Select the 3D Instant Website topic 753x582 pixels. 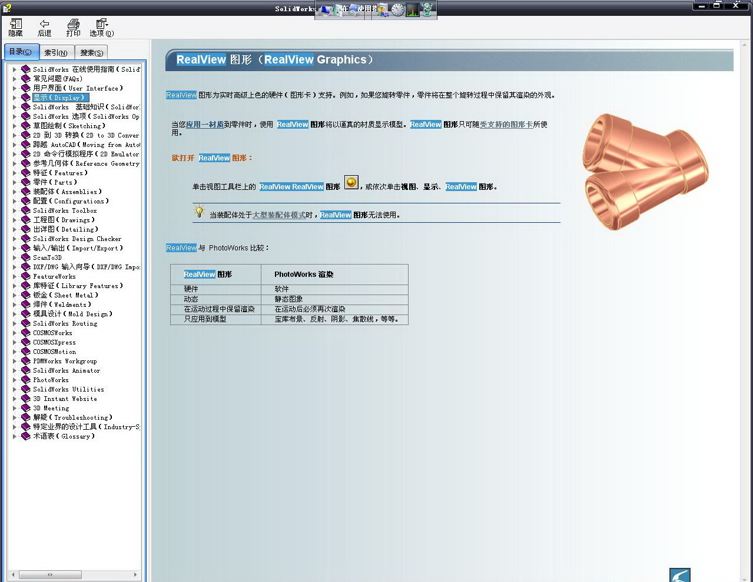65,399
